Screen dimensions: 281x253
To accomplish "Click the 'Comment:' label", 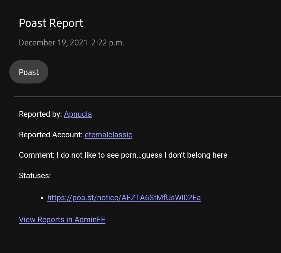I will click(36, 155).
